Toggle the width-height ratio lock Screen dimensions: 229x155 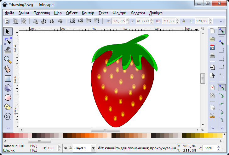click(x=183, y=21)
